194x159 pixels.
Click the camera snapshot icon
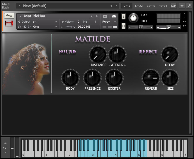(x=105, y=16)
